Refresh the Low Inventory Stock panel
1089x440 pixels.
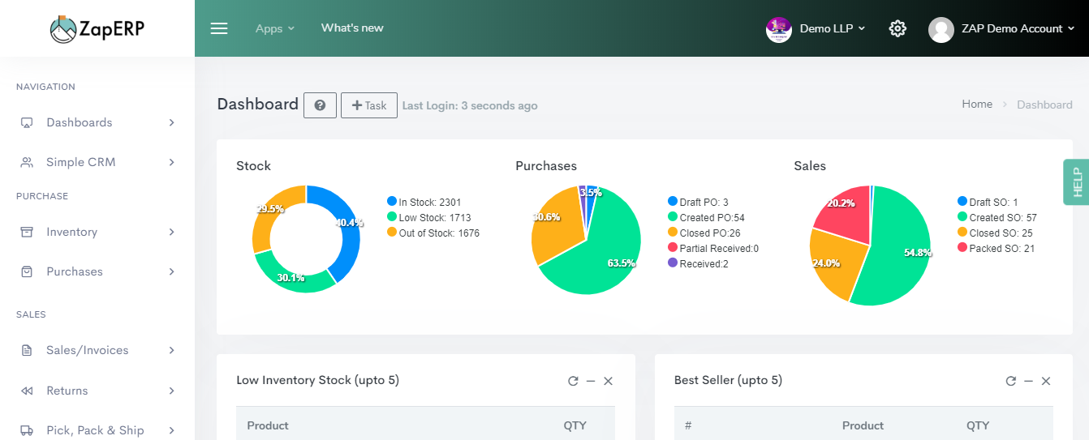click(573, 381)
